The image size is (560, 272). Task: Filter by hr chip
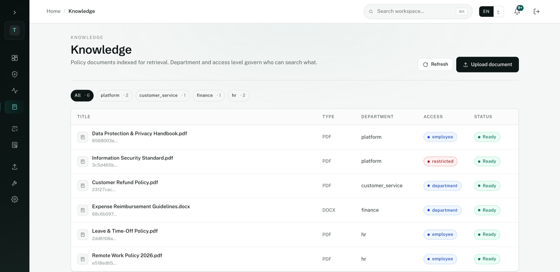[x=238, y=96]
